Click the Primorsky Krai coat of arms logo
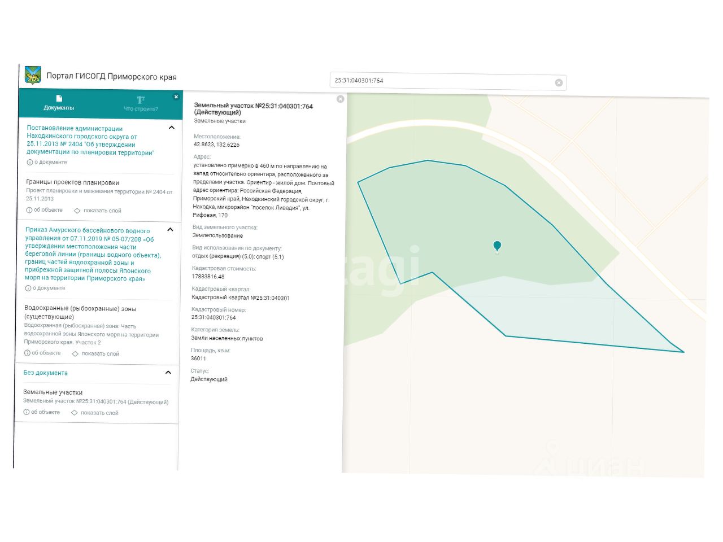 tap(33, 75)
